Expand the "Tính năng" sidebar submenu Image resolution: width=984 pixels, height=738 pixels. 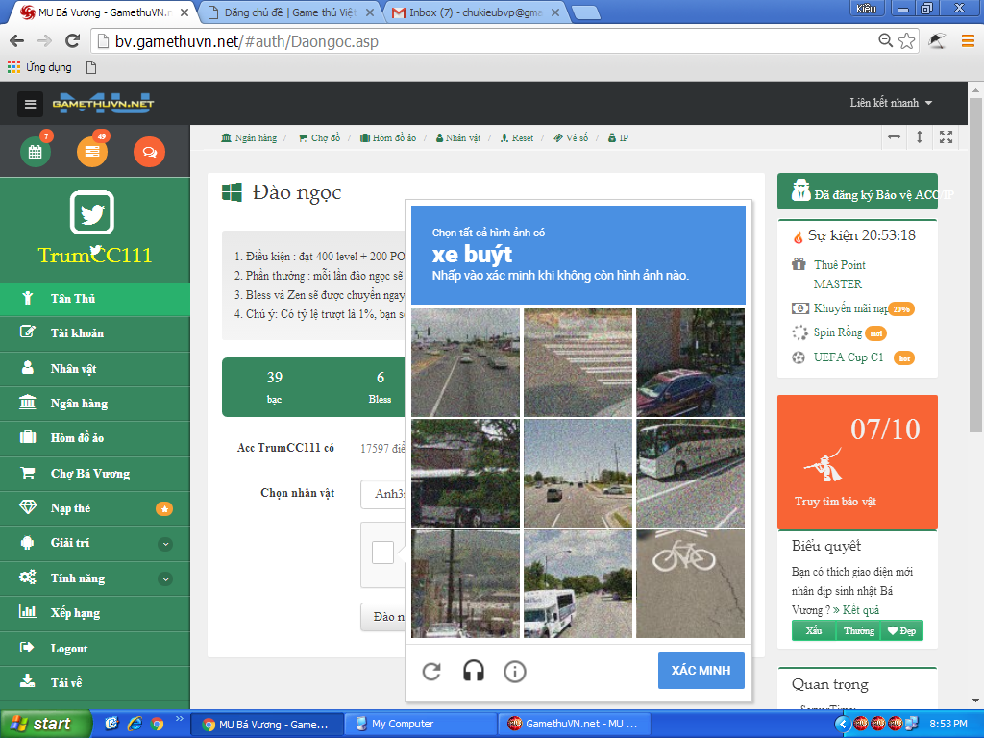click(165, 578)
